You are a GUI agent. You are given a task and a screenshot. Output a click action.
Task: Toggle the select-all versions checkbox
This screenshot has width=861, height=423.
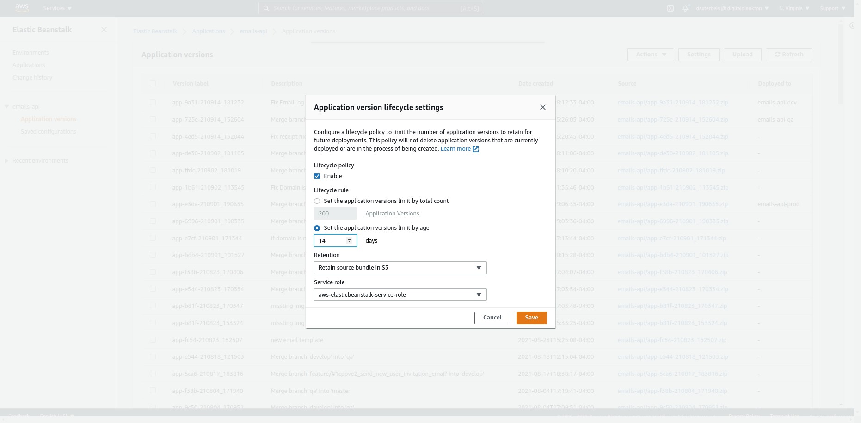(x=153, y=84)
